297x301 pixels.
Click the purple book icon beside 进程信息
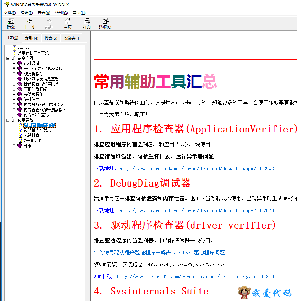(20, 99)
